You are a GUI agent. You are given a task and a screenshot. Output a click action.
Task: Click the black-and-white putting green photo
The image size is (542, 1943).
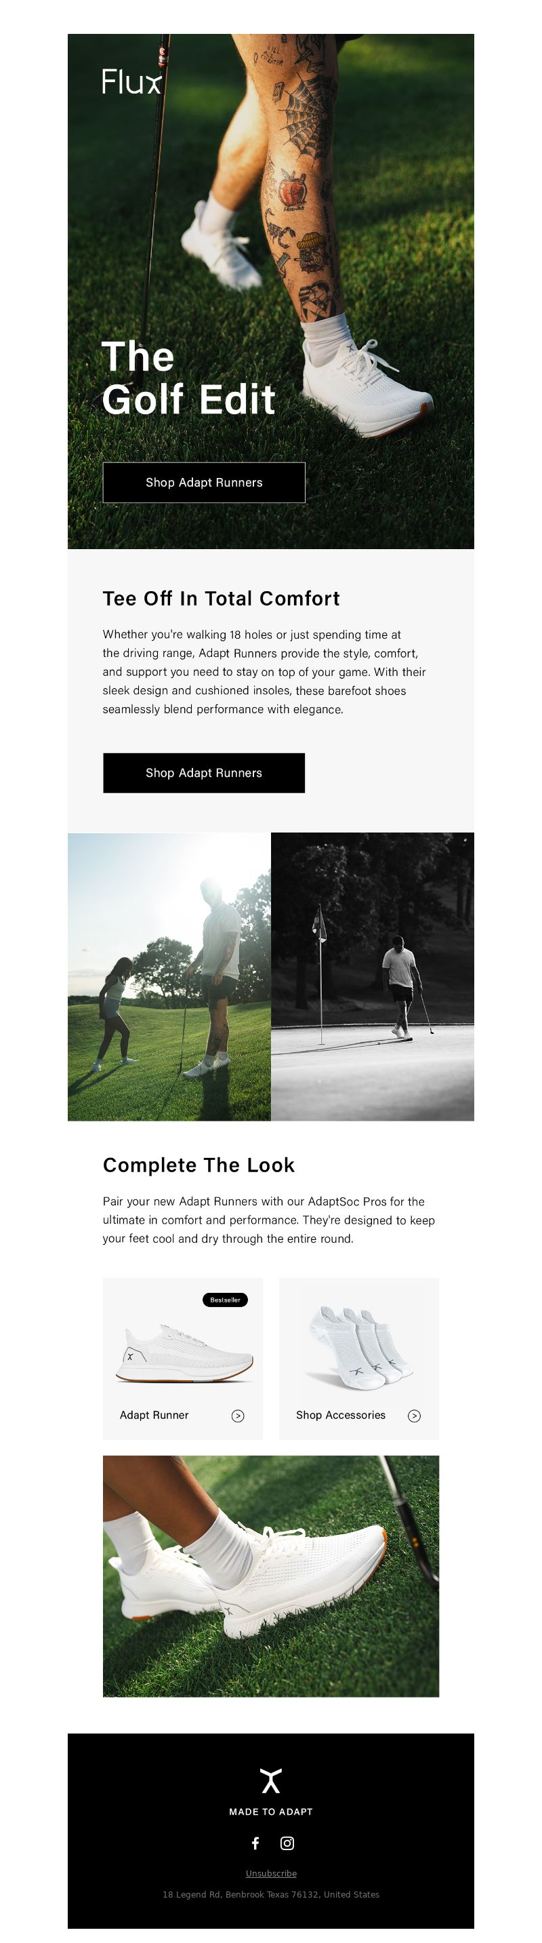pos(373,977)
